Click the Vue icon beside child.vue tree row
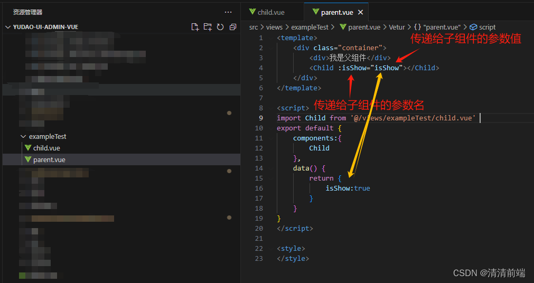Viewport: 534px width, 283px height. click(x=28, y=148)
